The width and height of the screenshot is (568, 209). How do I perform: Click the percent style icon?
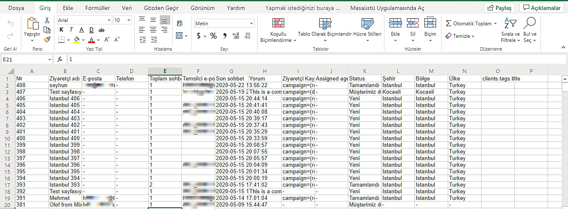(x=213, y=36)
